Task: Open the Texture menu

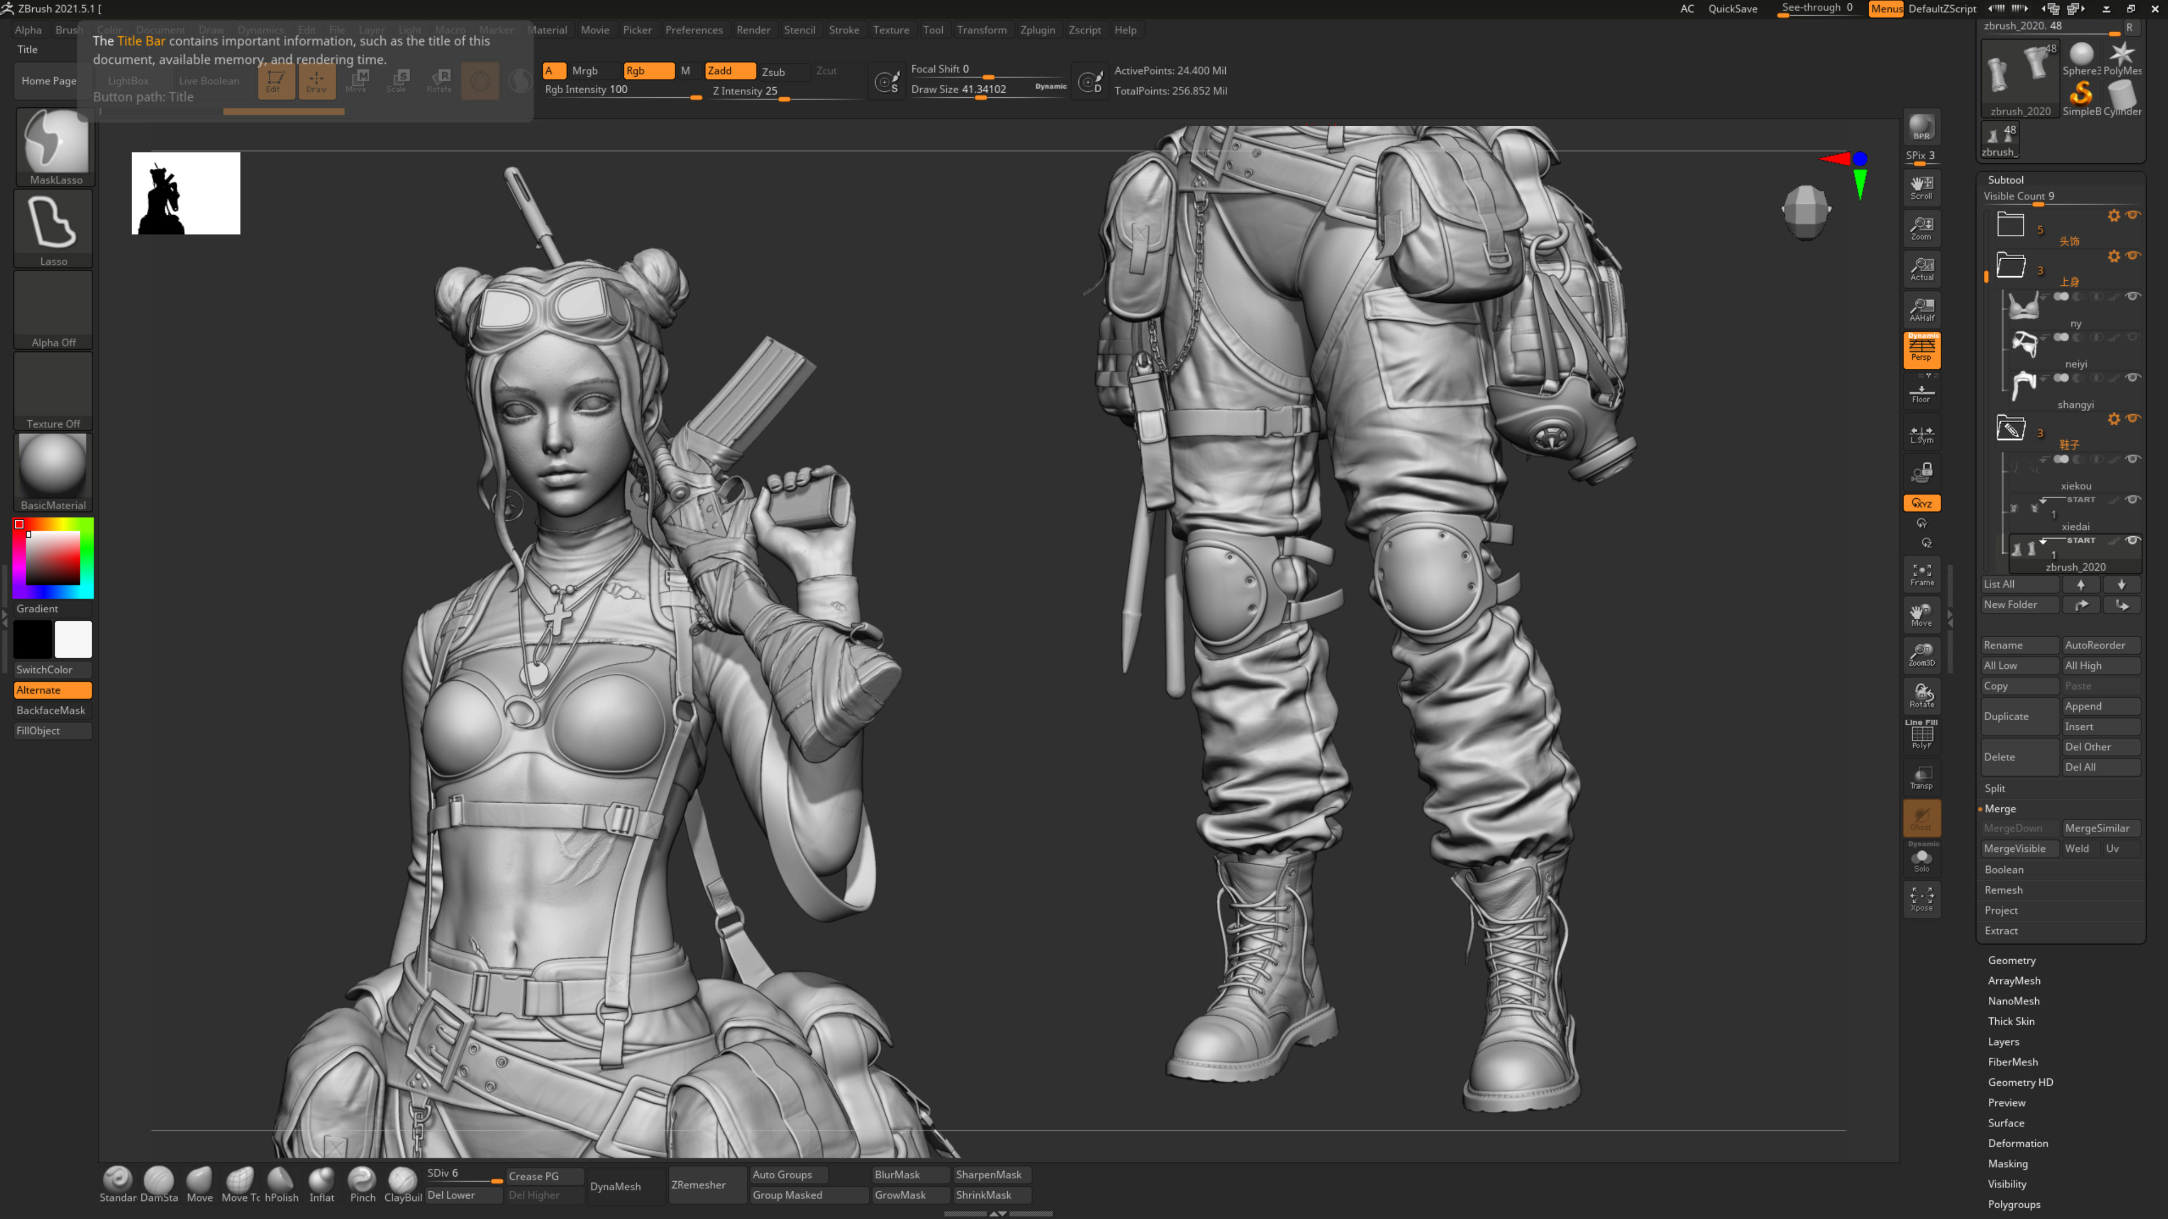Action: [x=890, y=29]
